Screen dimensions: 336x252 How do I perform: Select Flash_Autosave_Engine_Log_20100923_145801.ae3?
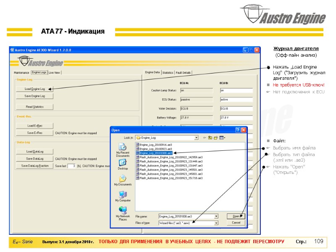tap(170, 174)
